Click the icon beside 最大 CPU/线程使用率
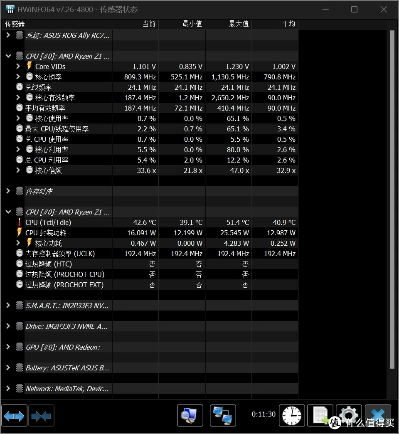The height and width of the screenshot is (434, 399). pos(20,128)
